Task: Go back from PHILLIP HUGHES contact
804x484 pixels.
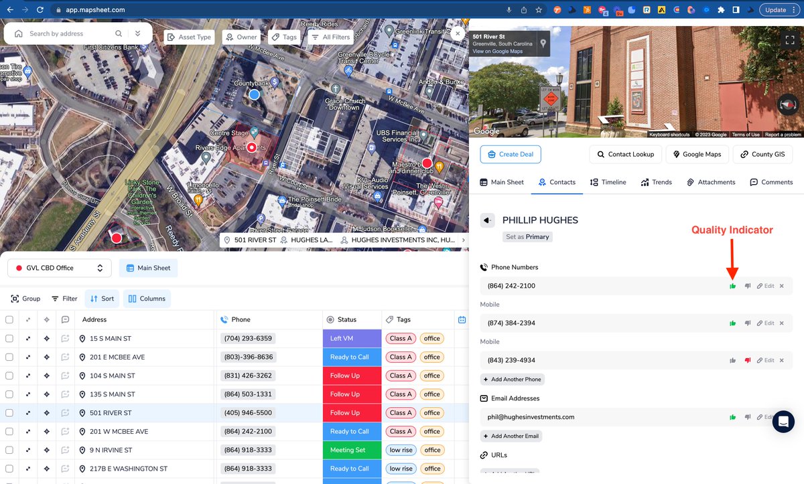Action: [x=488, y=220]
